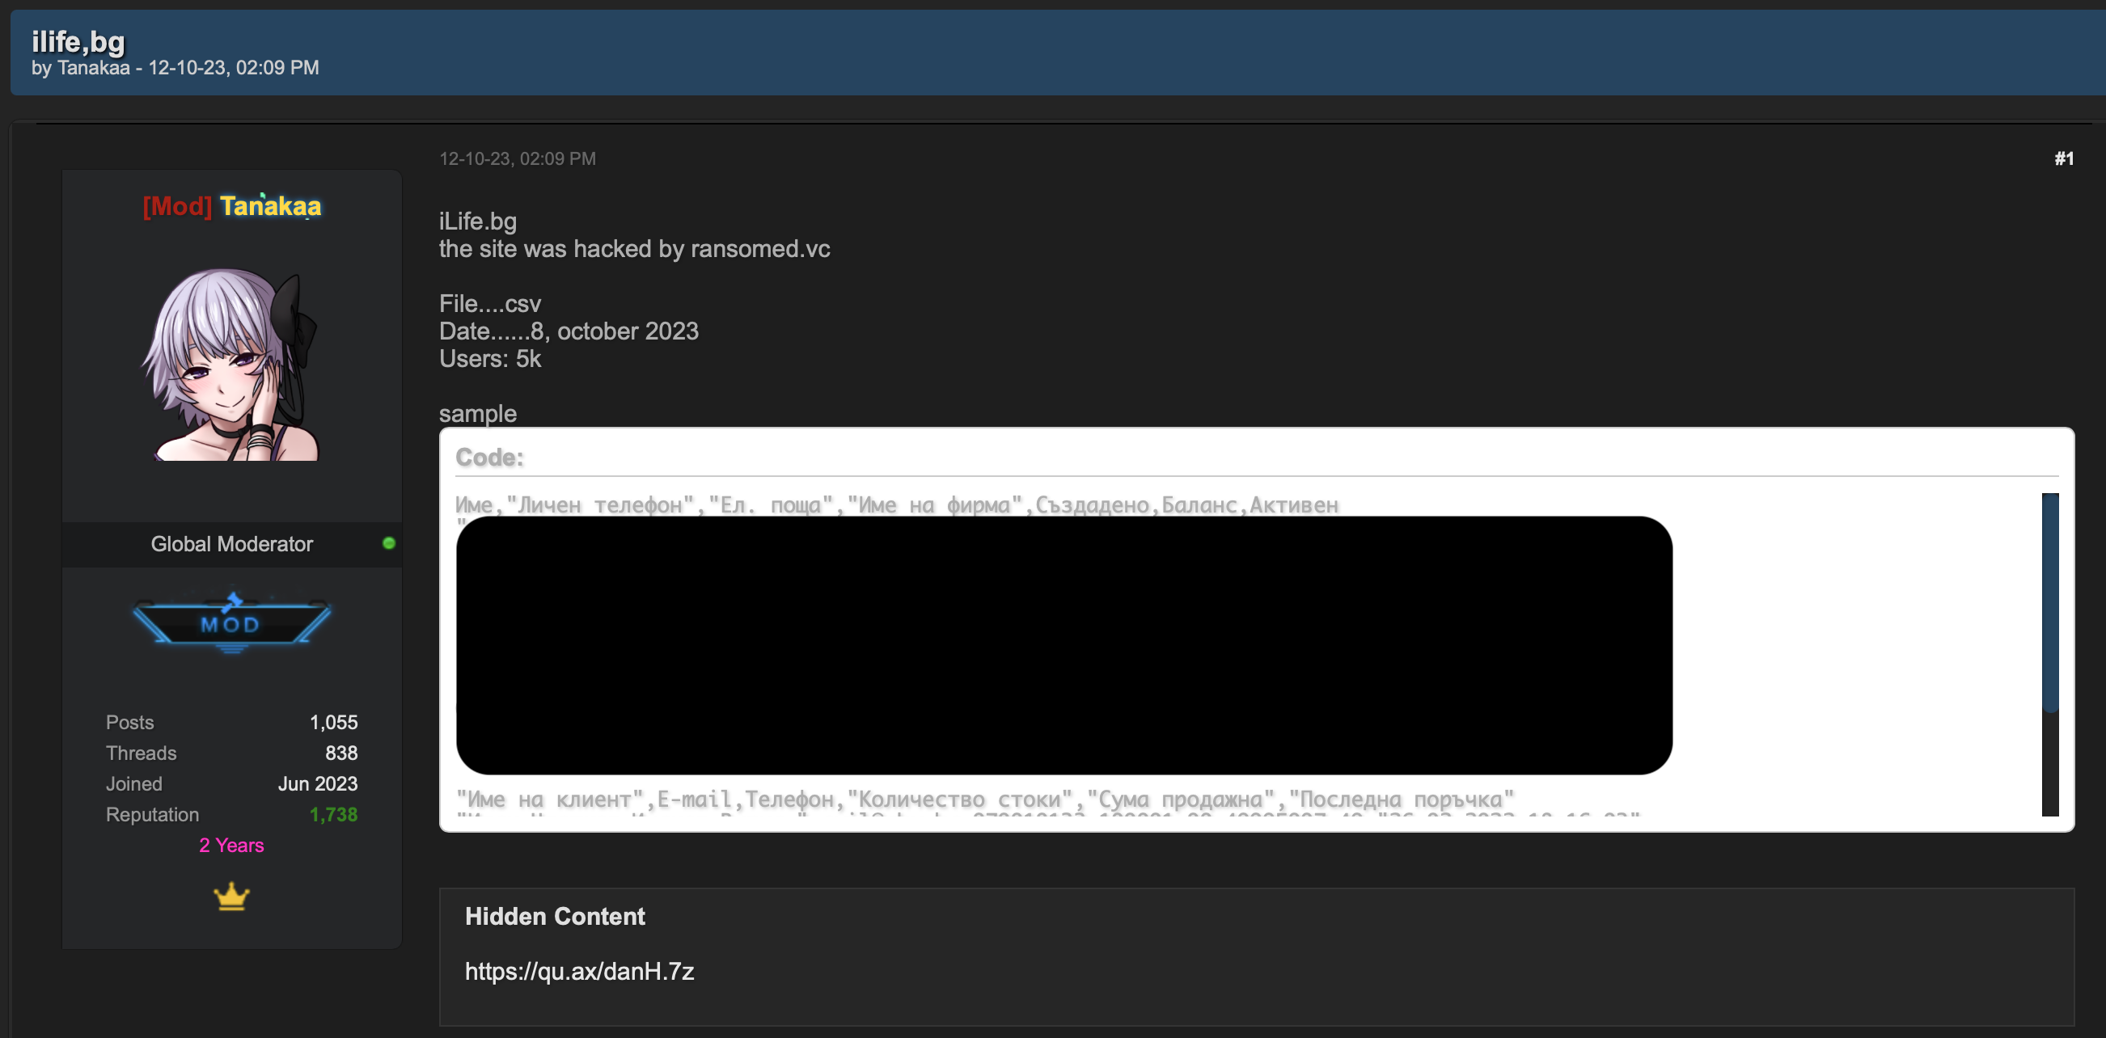Click the "Users: 5k" line

click(x=490, y=359)
